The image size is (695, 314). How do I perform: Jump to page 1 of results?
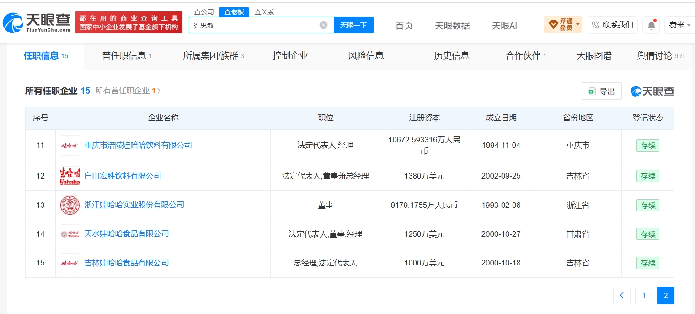click(644, 295)
